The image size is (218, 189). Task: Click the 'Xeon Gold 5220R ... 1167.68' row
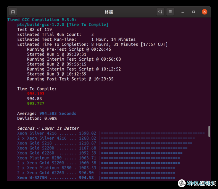(x=102, y=148)
